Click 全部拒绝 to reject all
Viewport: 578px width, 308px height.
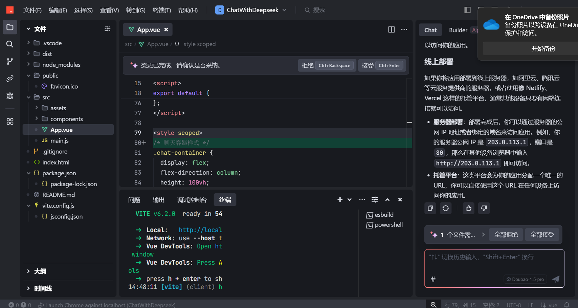pos(506,235)
